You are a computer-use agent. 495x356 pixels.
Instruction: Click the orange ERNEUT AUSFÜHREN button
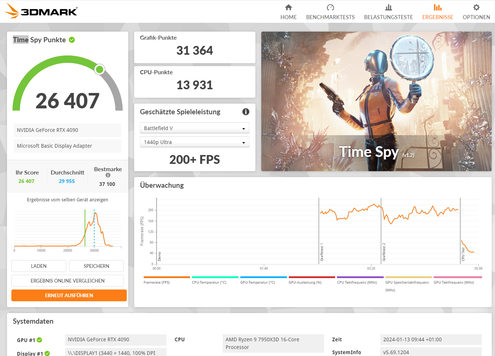coord(69,295)
